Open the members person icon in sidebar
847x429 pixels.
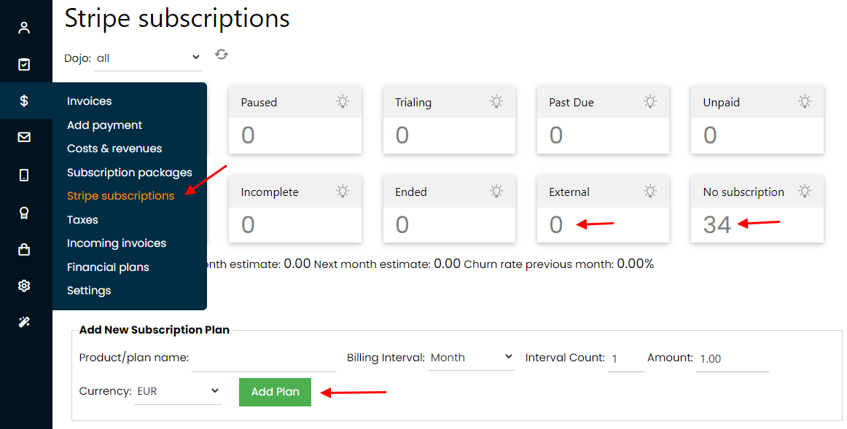24,28
